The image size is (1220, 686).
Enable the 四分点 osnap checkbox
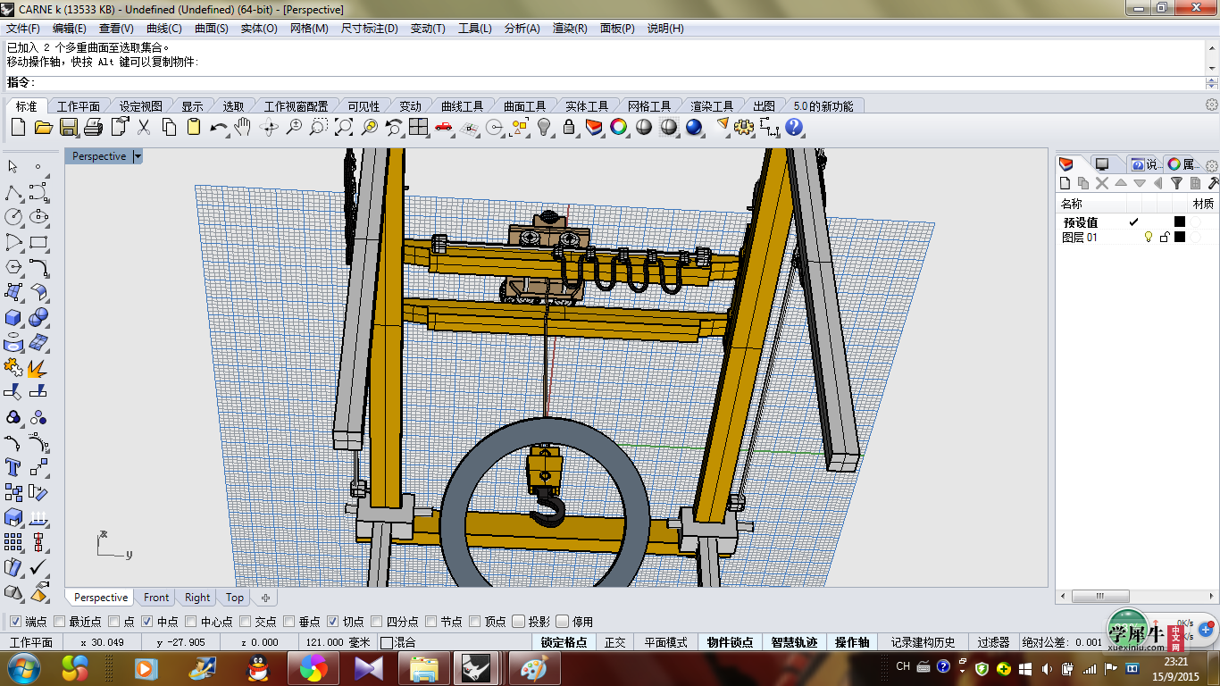tap(377, 622)
